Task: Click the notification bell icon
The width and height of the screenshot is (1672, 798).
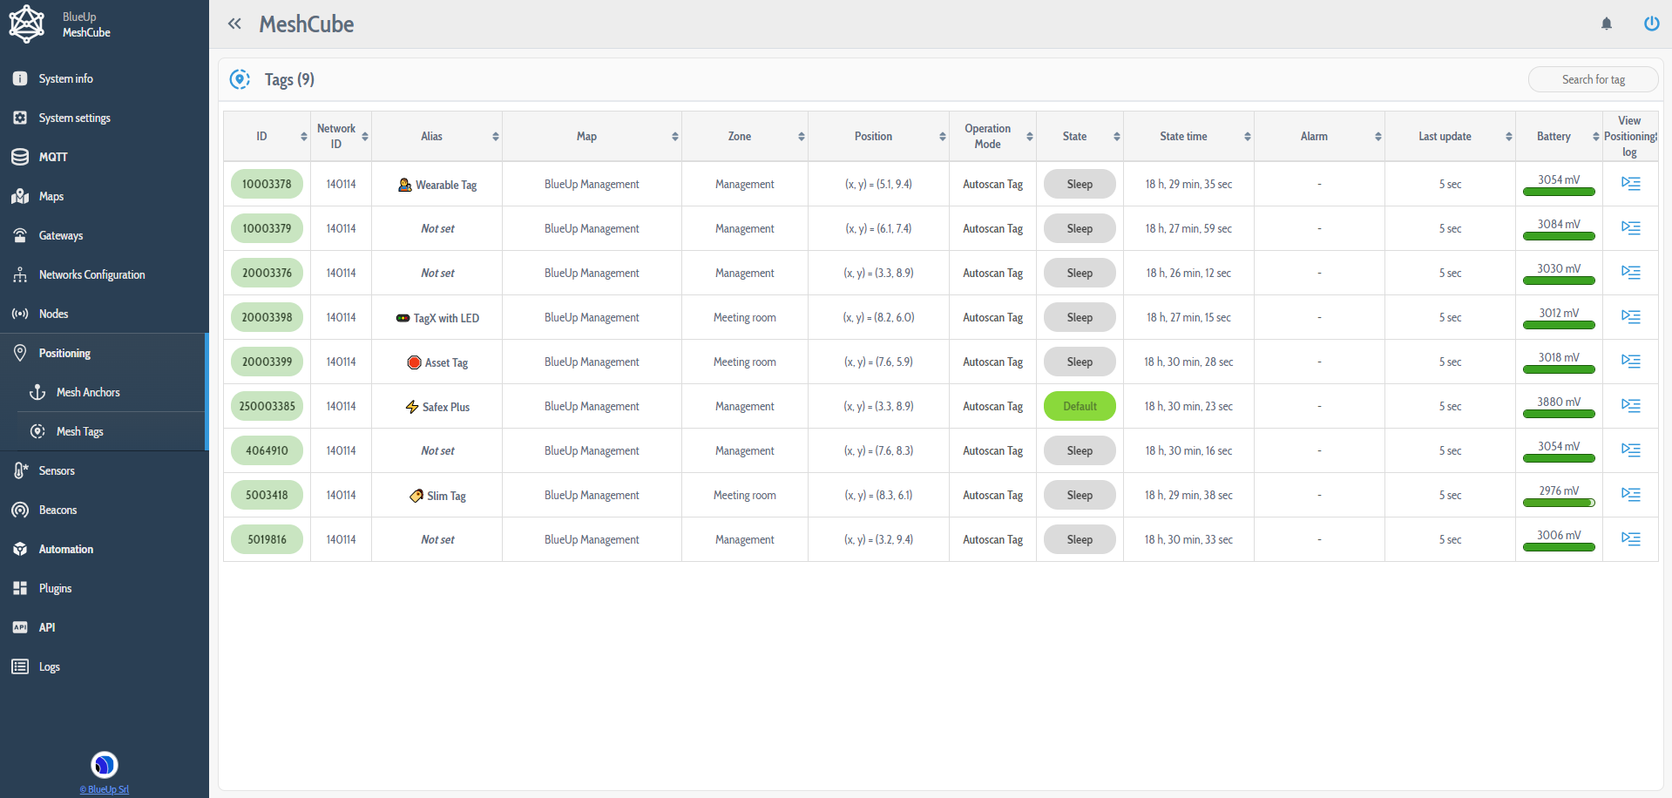Action: click(1606, 24)
